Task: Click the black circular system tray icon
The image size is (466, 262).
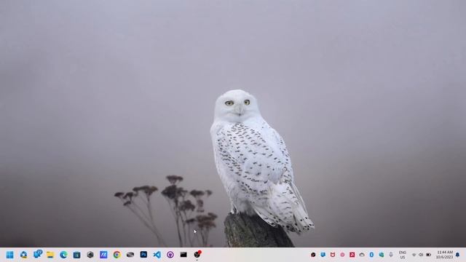Action: [x=313, y=255]
